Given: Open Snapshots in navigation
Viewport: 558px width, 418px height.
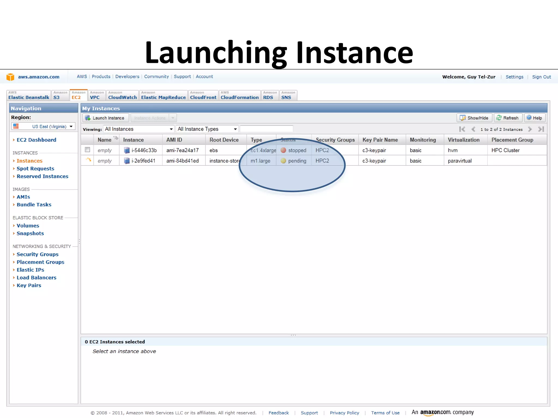Looking at the screenshot, I should 30,233.
